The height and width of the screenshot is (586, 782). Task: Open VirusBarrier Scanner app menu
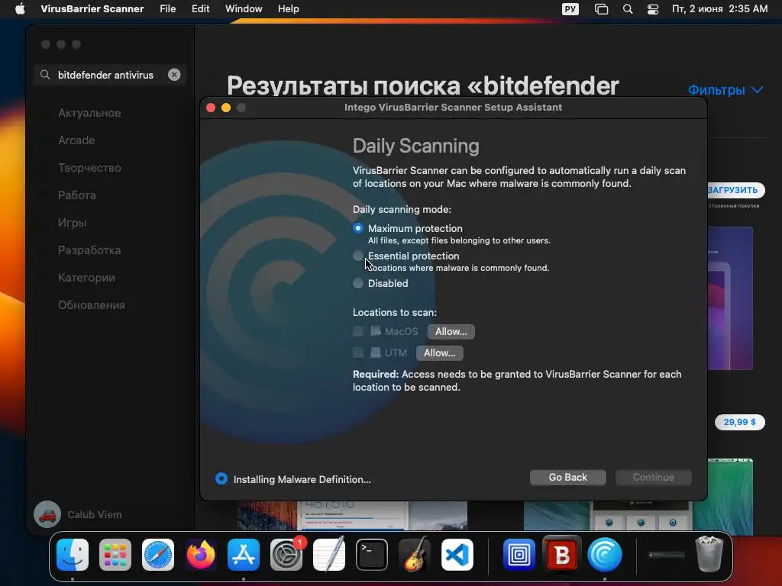[x=92, y=9]
